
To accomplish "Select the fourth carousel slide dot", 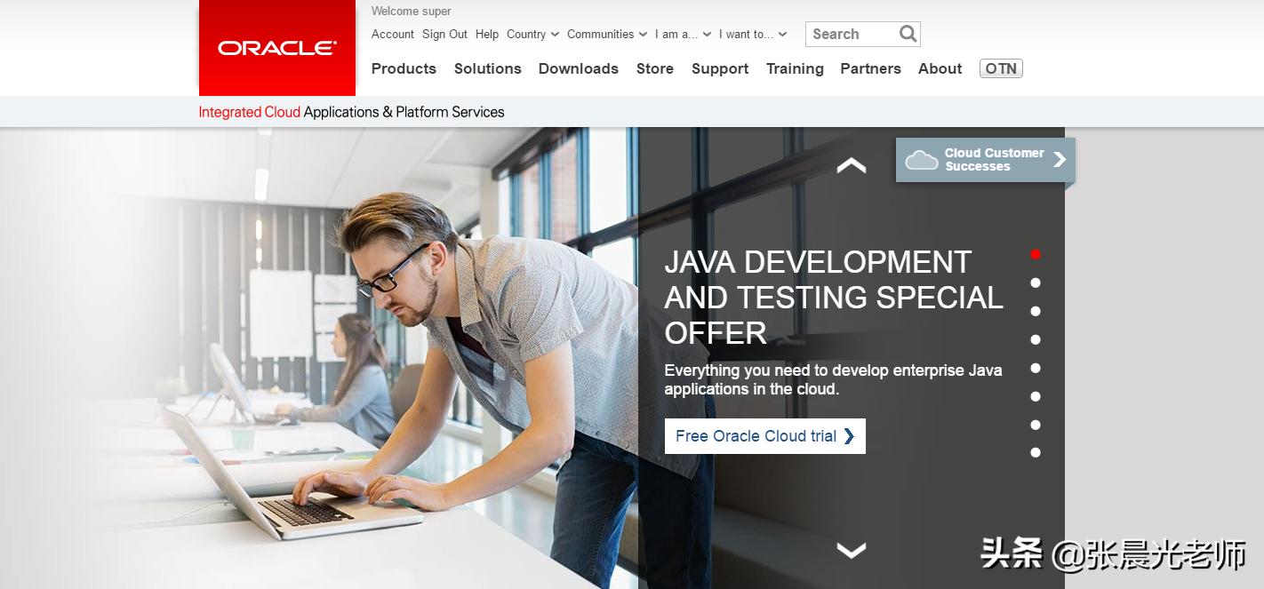I will [1036, 339].
